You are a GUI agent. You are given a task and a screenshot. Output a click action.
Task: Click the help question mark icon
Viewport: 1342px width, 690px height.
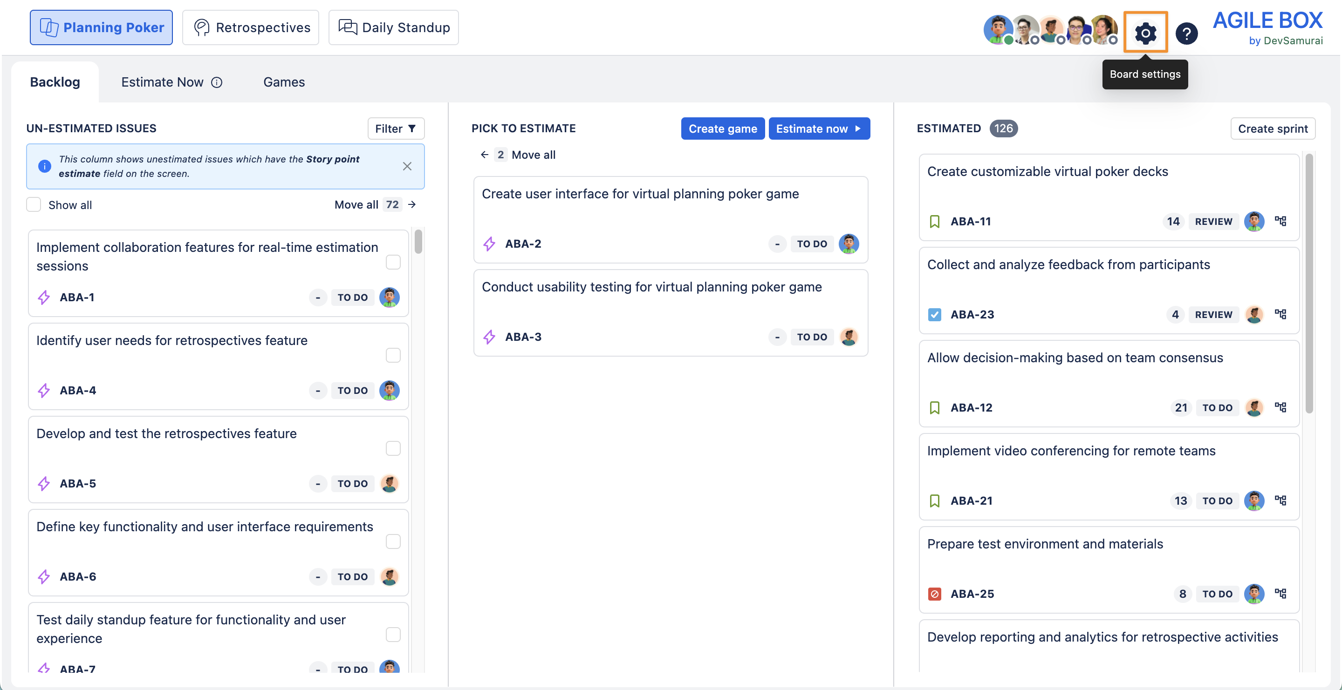[x=1186, y=34]
